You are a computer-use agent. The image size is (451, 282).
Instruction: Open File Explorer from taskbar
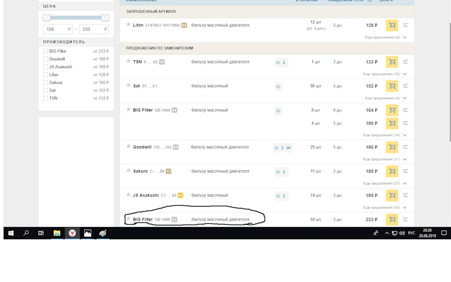57,233
